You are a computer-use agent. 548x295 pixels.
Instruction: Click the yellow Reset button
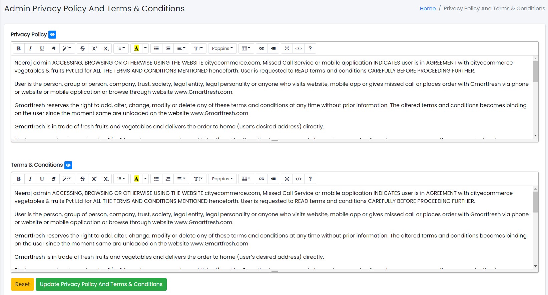(23, 284)
